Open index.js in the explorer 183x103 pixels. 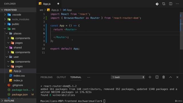(x=18, y=80)
